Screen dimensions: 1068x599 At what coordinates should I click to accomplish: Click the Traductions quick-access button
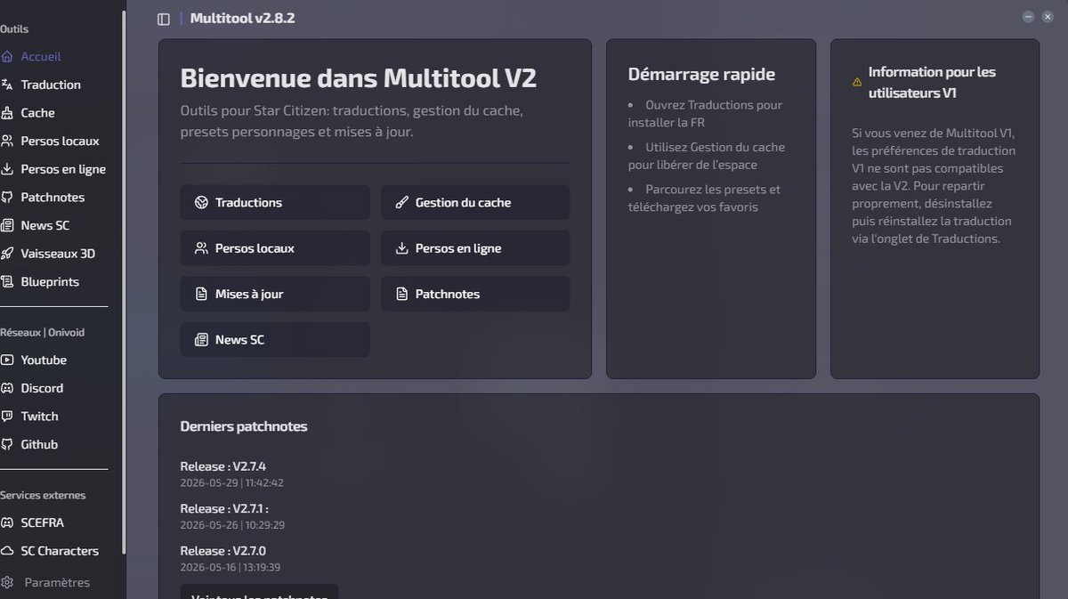[x=275, y=203]
